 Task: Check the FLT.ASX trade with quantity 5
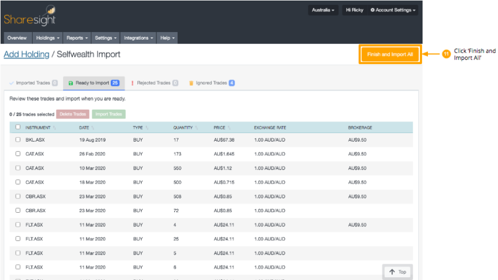(18, 253)
